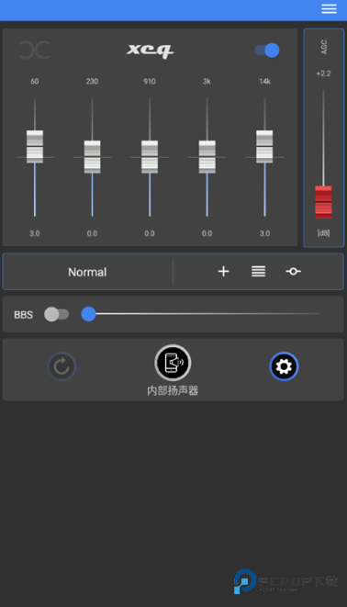Click the 60 Hz band slider handle
This screenshot has width=347, height=607.
35,147
